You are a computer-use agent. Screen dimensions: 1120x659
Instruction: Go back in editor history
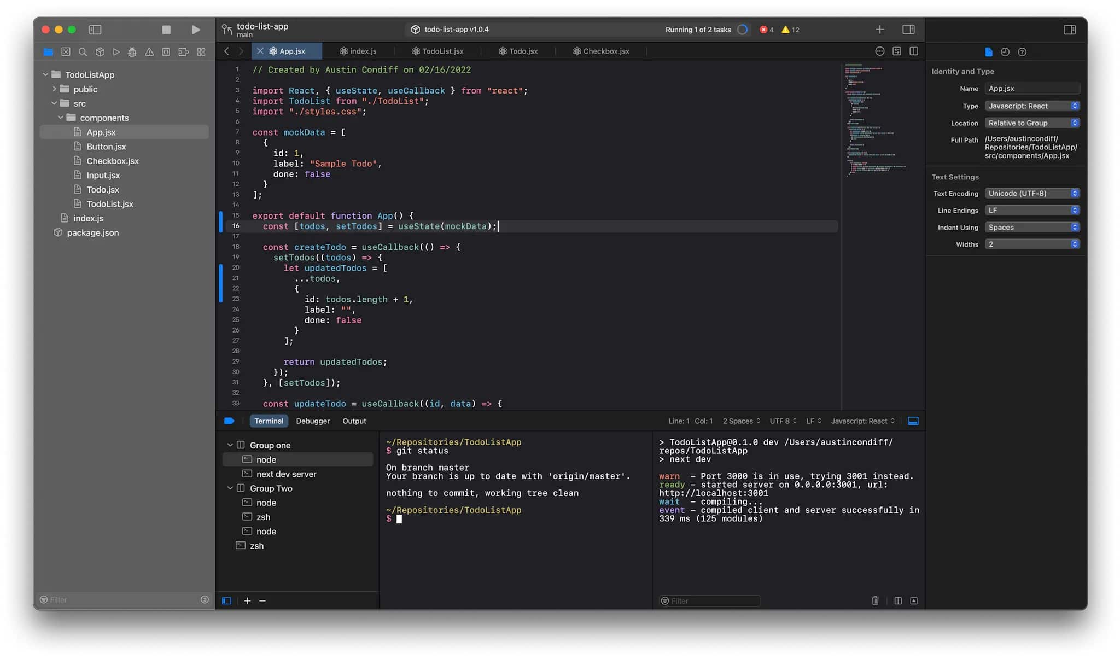226,51
